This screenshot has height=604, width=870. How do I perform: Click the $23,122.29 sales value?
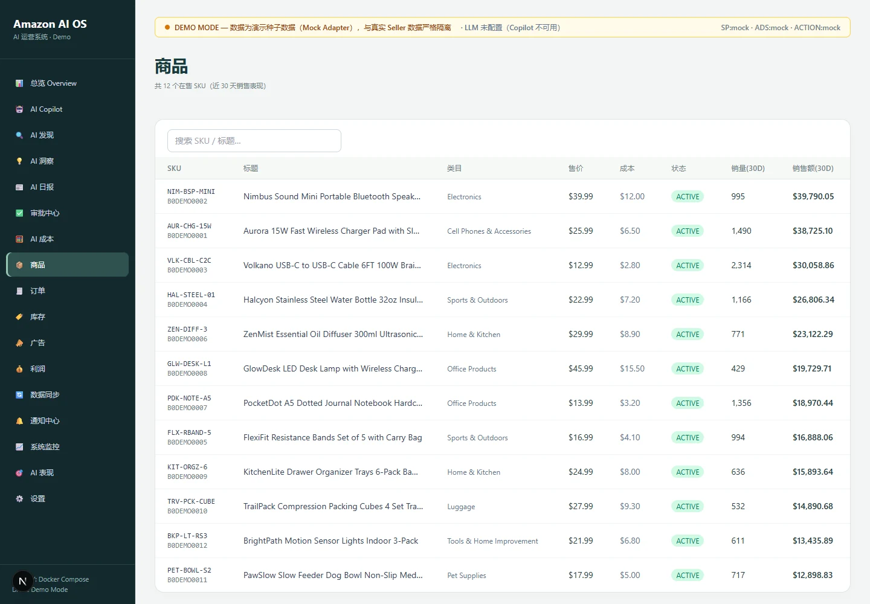(813, 334)
